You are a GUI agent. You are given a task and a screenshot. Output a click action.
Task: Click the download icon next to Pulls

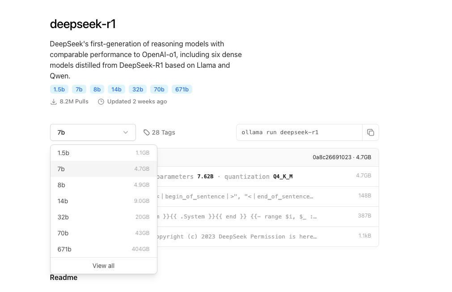(54, 102)
